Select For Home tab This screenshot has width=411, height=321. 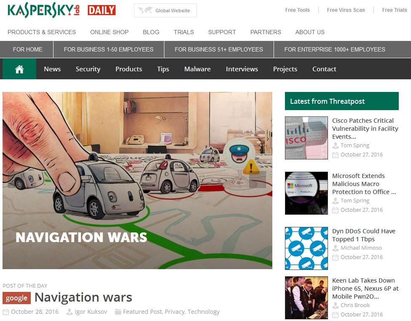pyautogui.click(x=27, y=49)
